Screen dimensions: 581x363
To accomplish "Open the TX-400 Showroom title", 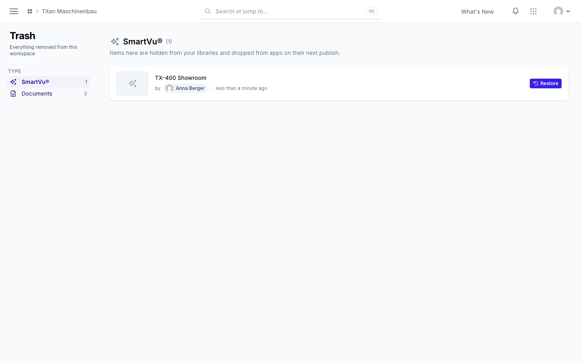I will 181,78.
